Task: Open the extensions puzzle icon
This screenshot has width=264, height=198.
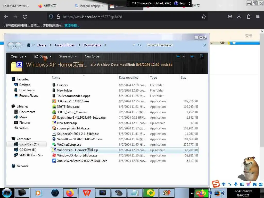Action: 249,16
